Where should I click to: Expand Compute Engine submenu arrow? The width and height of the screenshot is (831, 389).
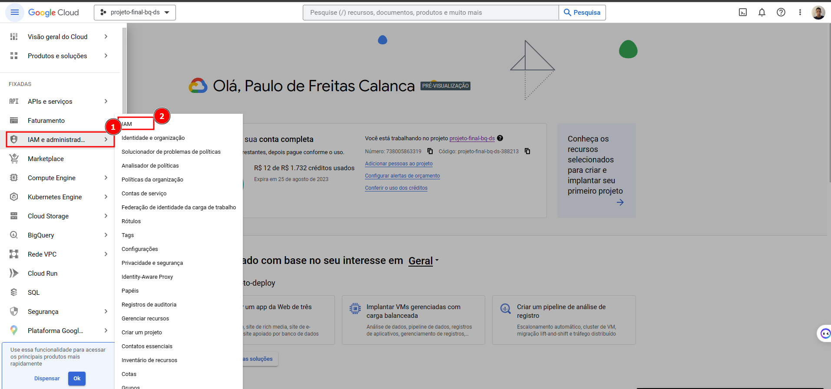coord(106,178)
